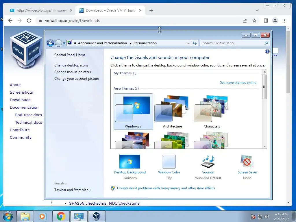Screen dimensions: 296x222
Task: Open End-user docs link
Action: click(x=29, y=115)
